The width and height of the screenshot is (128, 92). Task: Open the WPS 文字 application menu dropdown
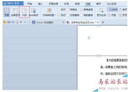(x=22, y=3)
